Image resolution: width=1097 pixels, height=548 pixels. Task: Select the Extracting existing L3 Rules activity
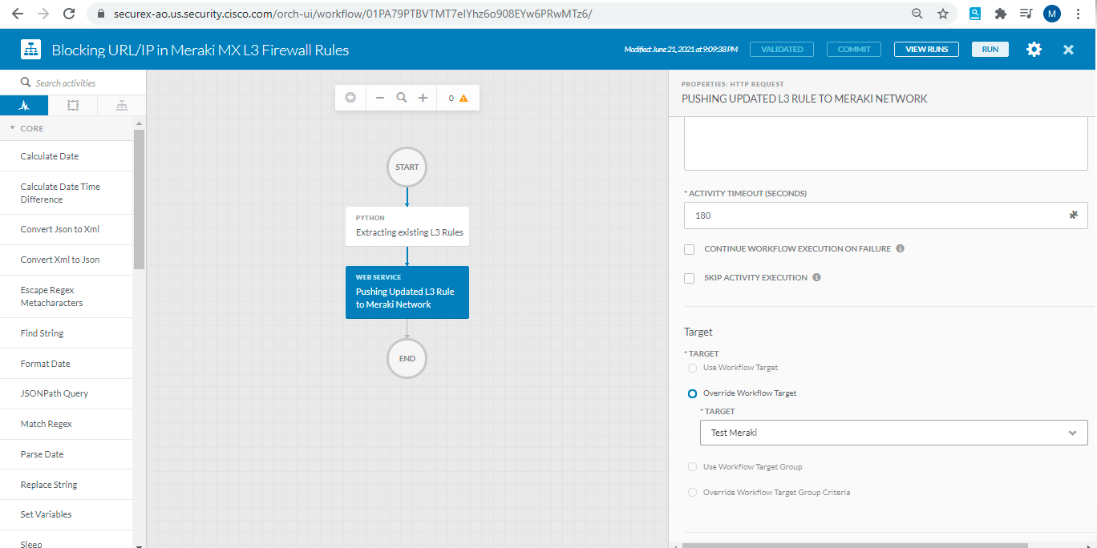pyautogui.click(x=407, y=226)
